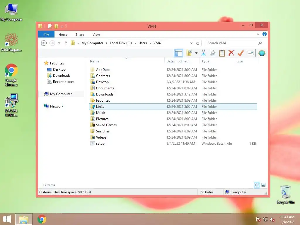Click Users in the address breadcrumb
The image size is (300, 225).
tap(143, 43)
